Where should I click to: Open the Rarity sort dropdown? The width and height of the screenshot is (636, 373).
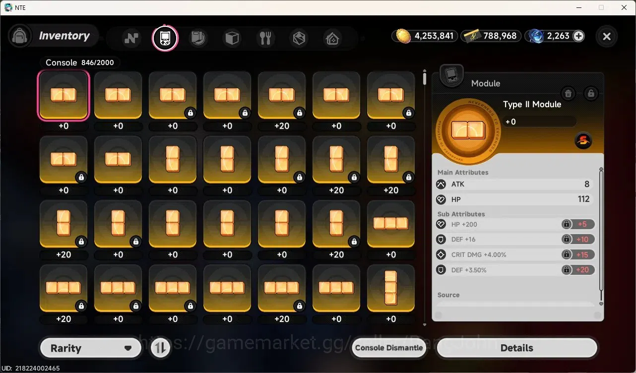91,348
